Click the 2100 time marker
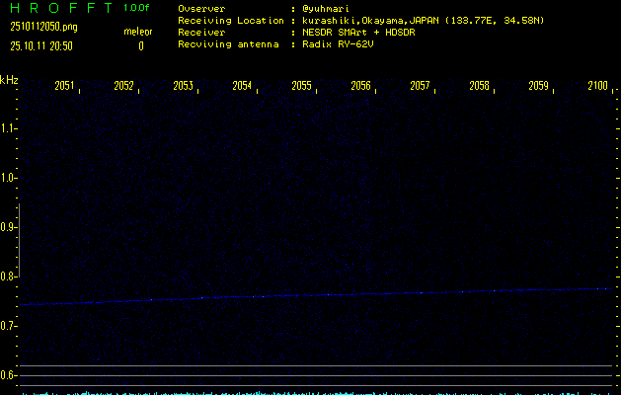 pos(598,87)
